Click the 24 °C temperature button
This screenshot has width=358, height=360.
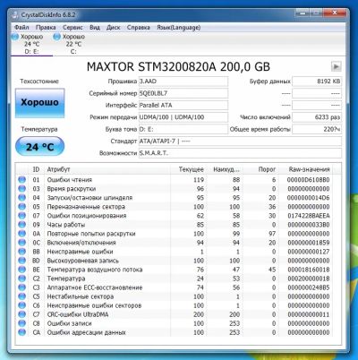39,147
